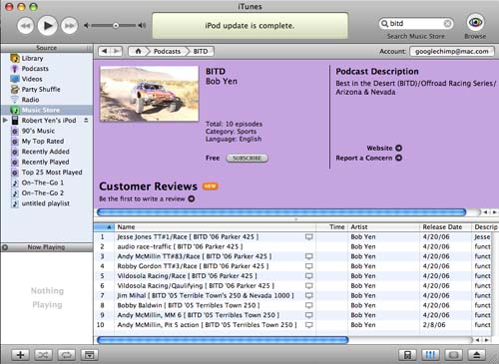Click the Report a Concern link

pyautogui.click(x=368, y=158)
